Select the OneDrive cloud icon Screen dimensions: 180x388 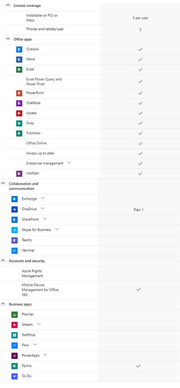click(14, 210)
